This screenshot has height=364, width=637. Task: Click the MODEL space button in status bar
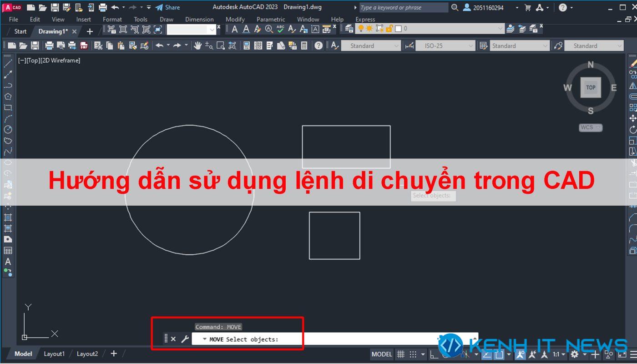point(382,354)
